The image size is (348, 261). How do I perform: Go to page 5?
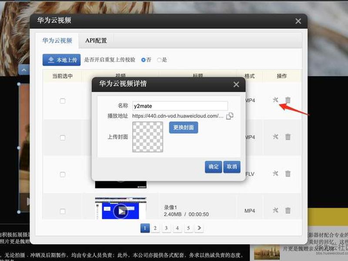pos(188,228)
